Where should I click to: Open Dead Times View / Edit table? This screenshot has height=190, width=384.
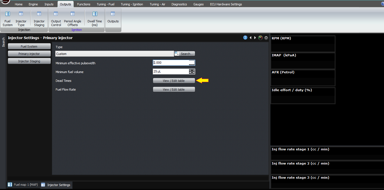[x=174, y=81]
